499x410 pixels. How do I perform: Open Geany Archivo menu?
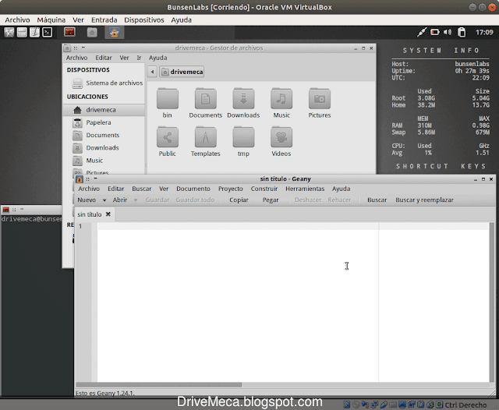tap(89, 189)
